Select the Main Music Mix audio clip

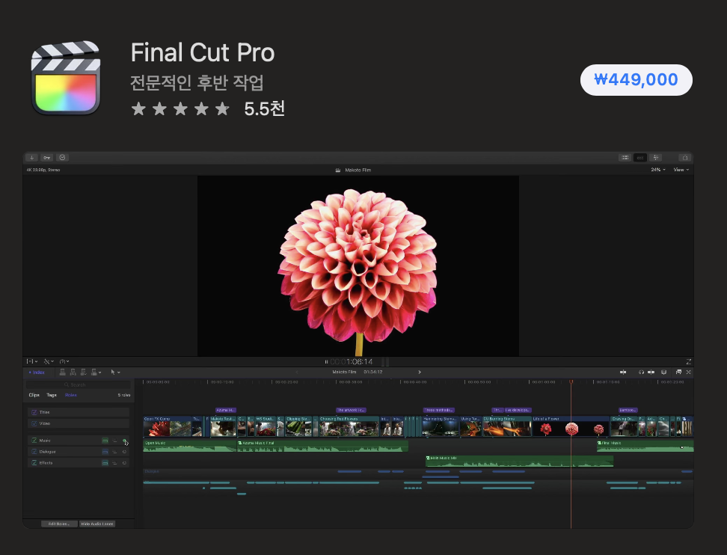point(519,461)
